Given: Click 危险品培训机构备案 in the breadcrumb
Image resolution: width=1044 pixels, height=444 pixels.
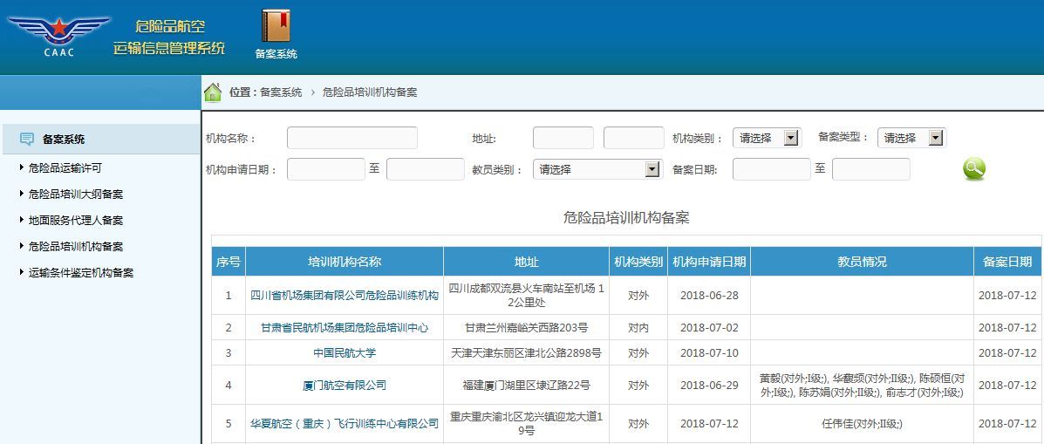Looking at the screenshot, I should click(x=370, y=92).
